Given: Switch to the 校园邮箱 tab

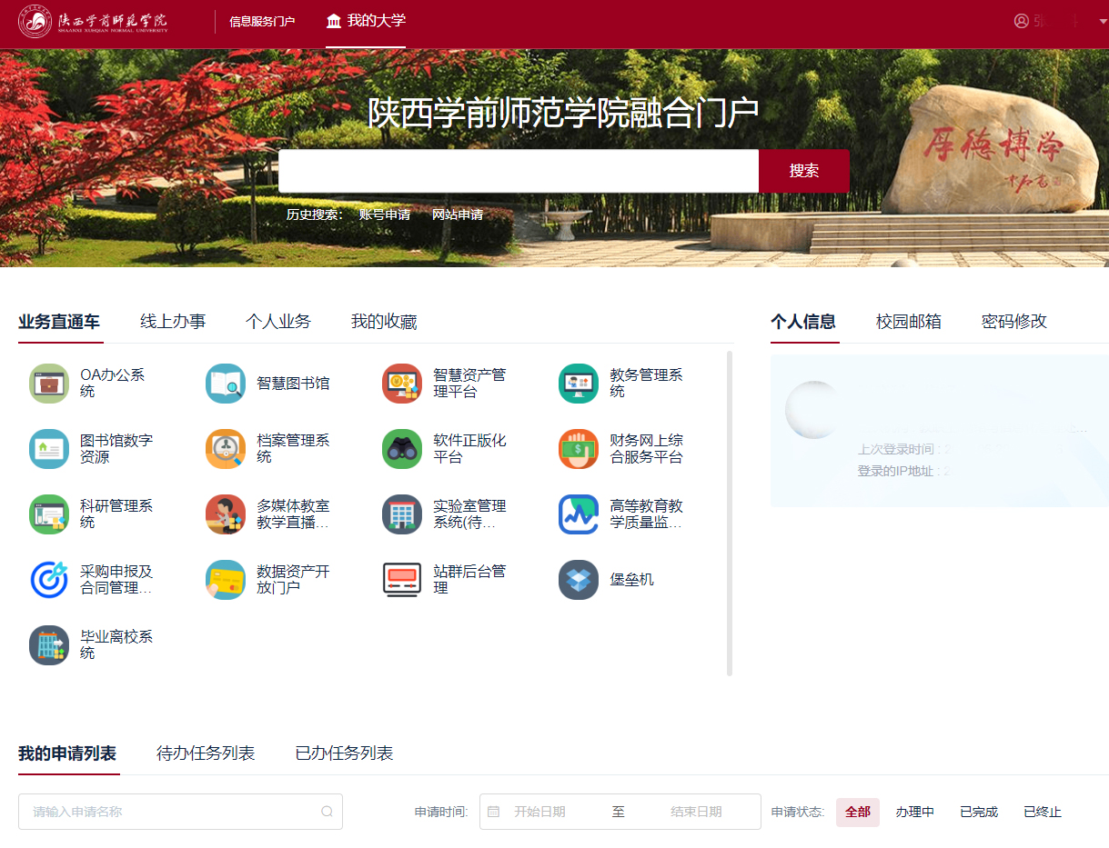Looking at the screenshot, I should 908,322.
